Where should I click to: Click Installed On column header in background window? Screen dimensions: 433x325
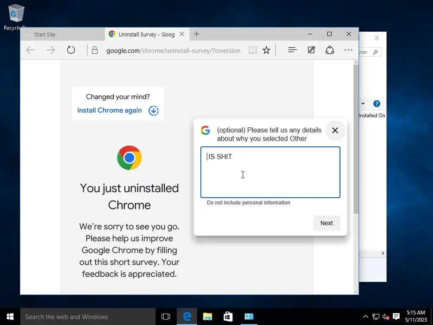point(372,116)
